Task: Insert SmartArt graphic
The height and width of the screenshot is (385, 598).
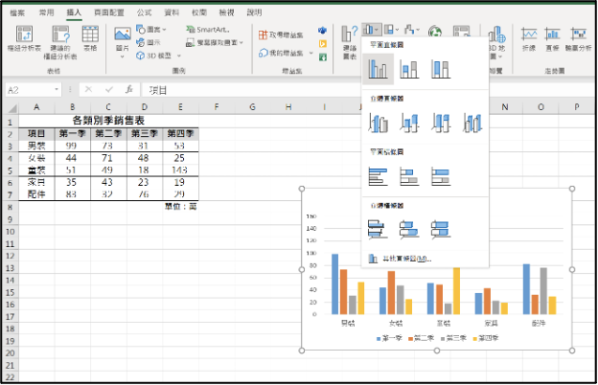Action: tap(208, 30)
